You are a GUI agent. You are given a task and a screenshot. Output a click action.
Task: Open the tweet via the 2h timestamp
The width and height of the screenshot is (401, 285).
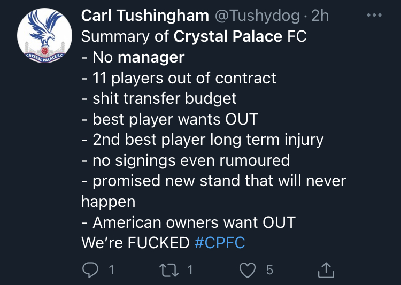(320, 16)
